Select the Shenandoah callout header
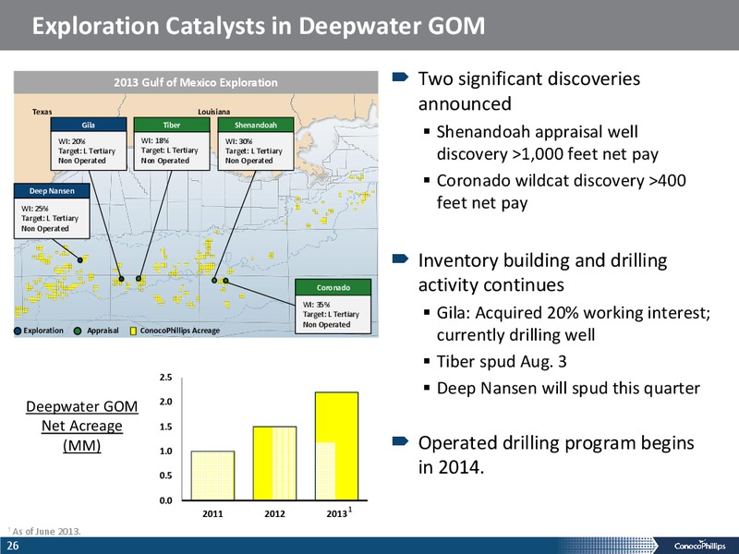The height and width of the screenshot is (554, 739). pyautogui.click(x=256, y=125)
